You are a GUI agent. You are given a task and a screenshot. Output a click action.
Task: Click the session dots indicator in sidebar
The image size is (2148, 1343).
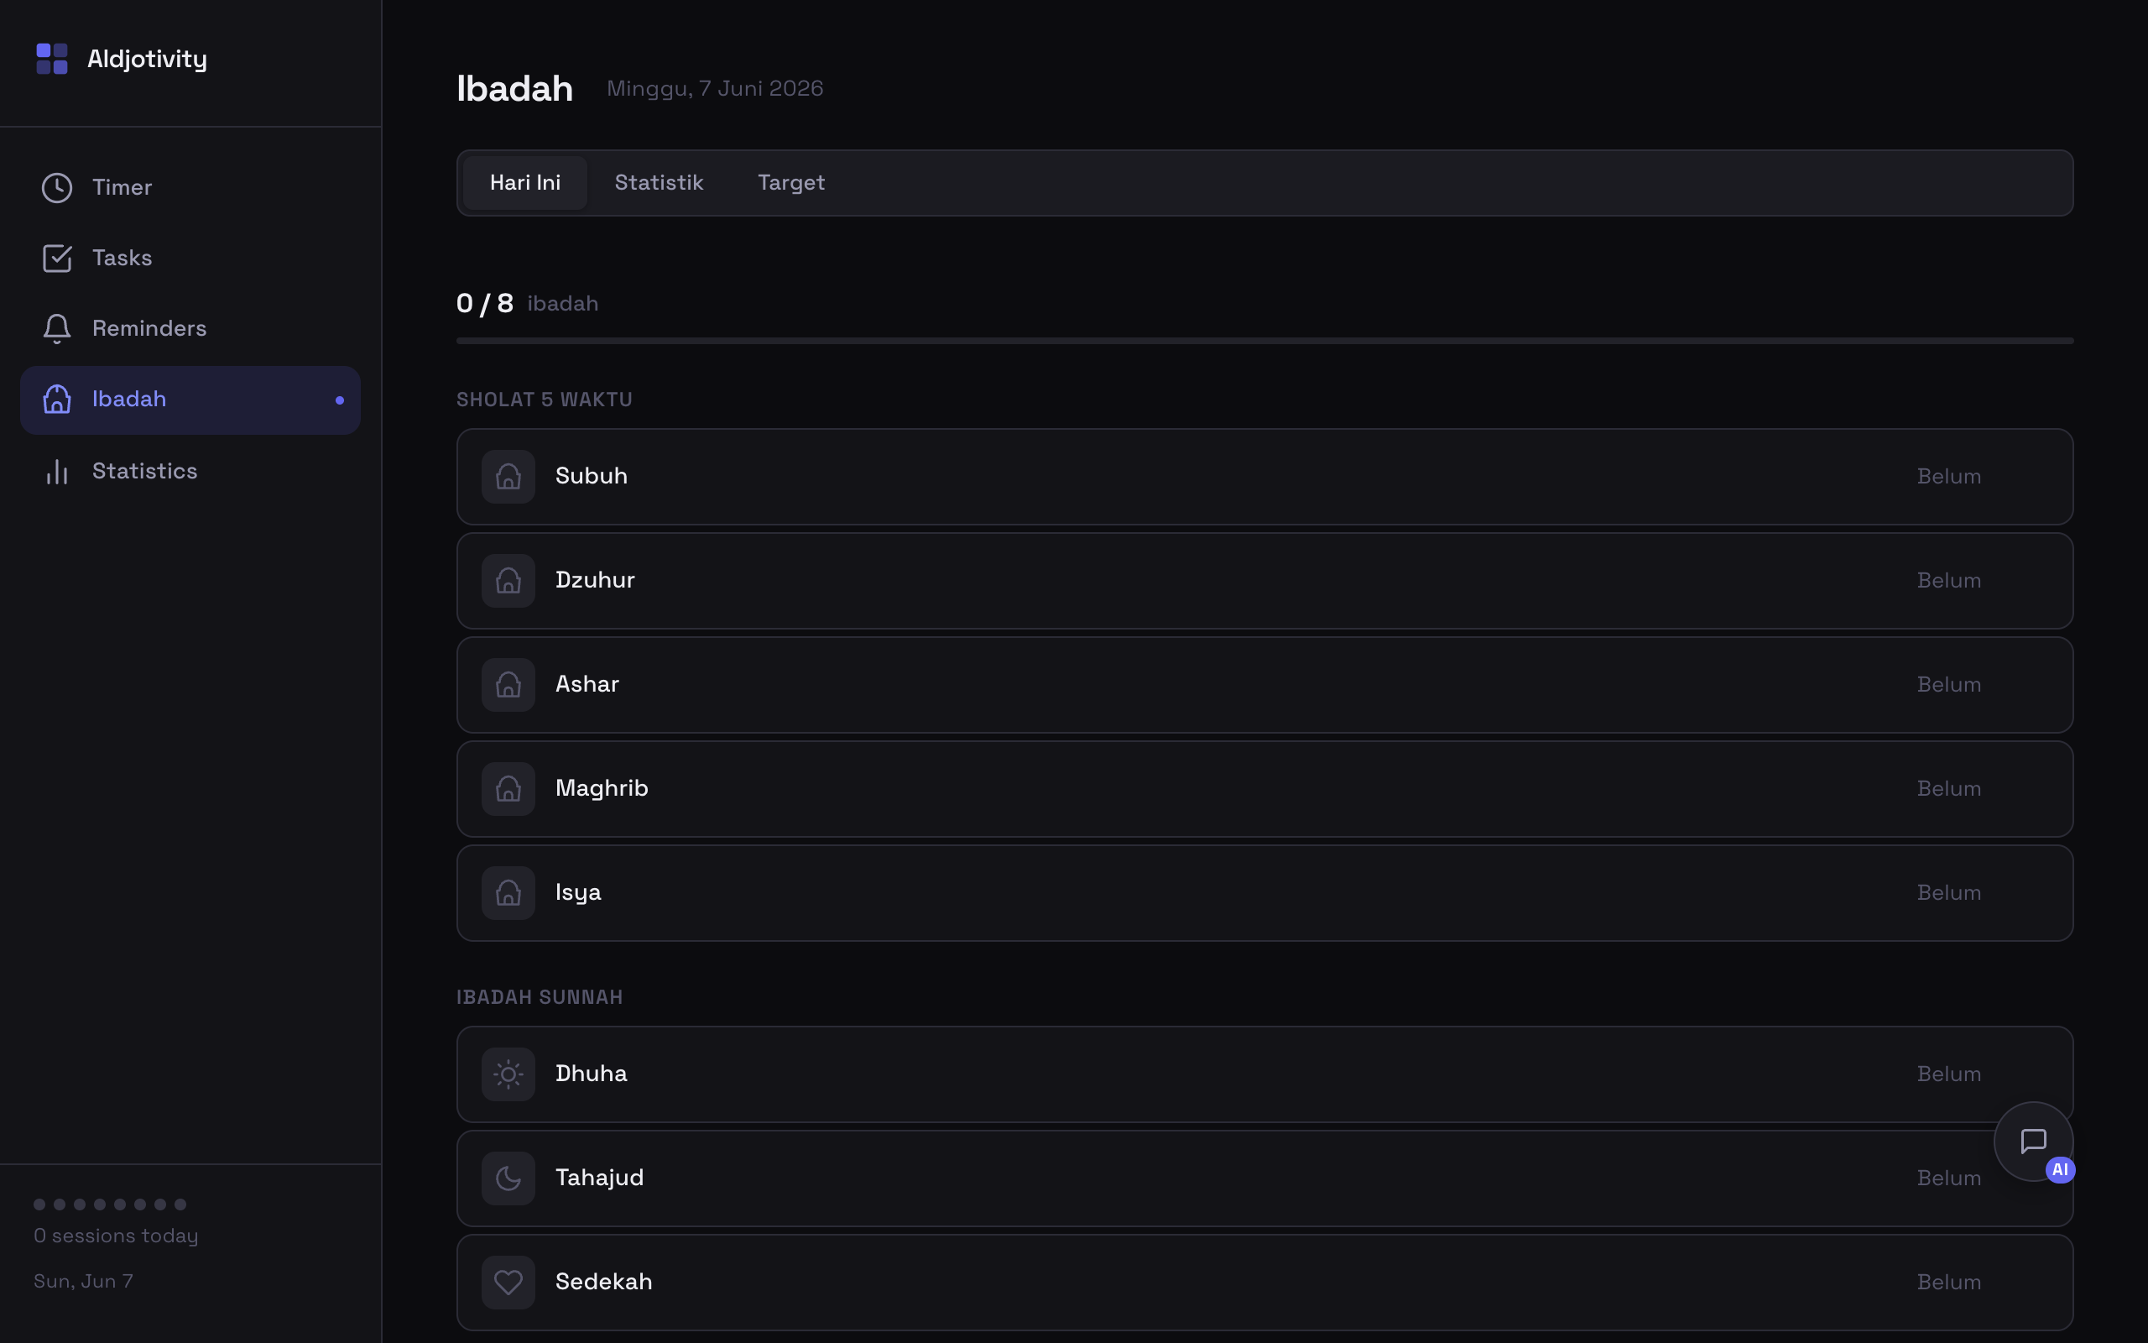click(x=110, y=1205)
